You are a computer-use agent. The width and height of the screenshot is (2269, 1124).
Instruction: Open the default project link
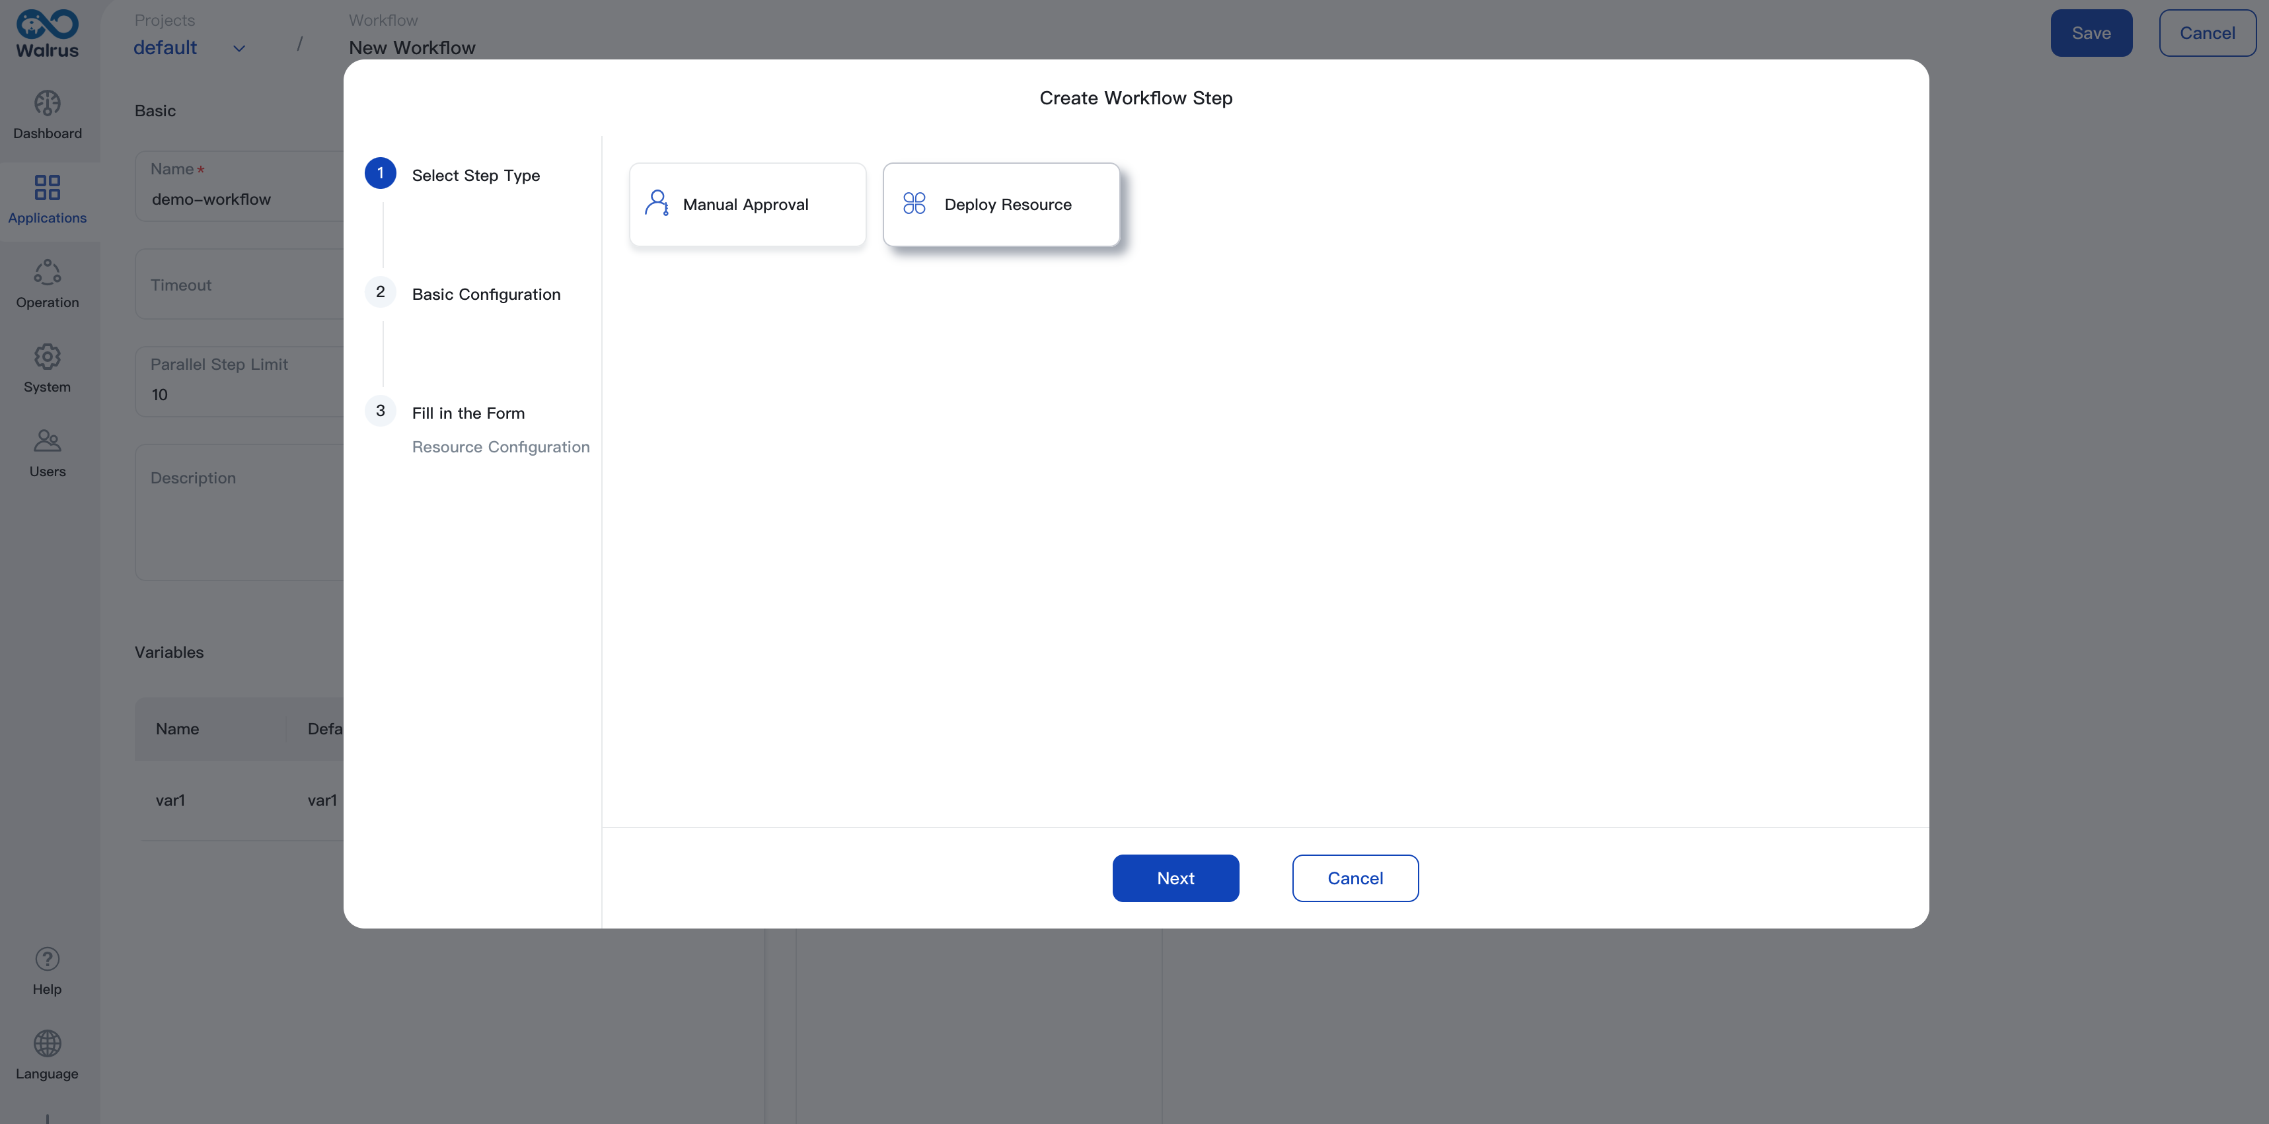[x=165, y=48]
